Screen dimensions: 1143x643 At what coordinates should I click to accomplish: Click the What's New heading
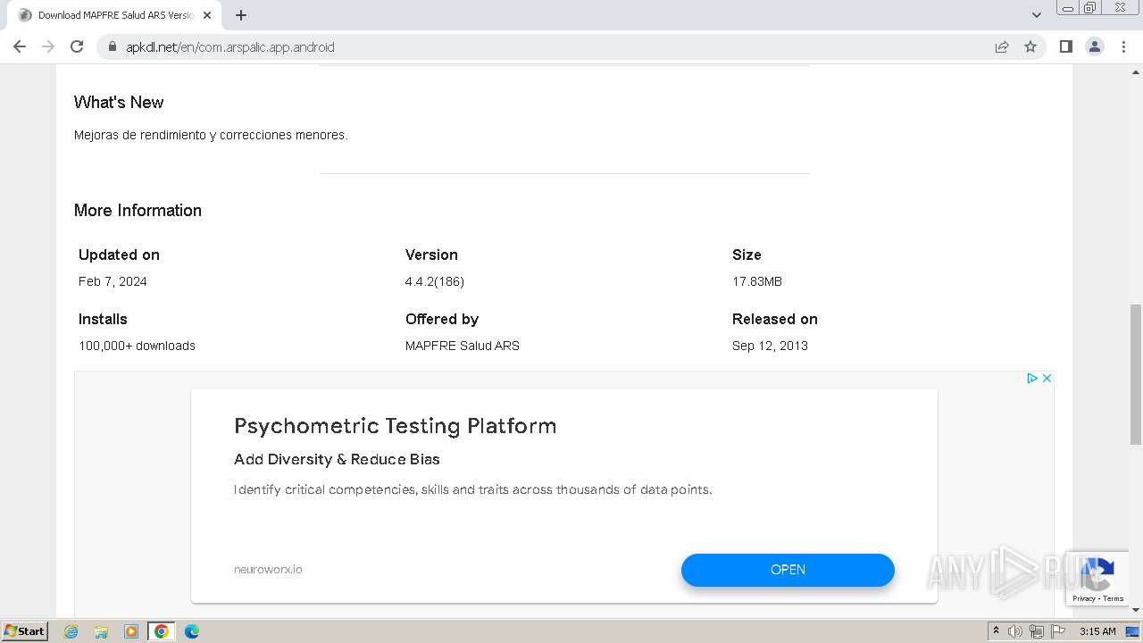(119, 103)
